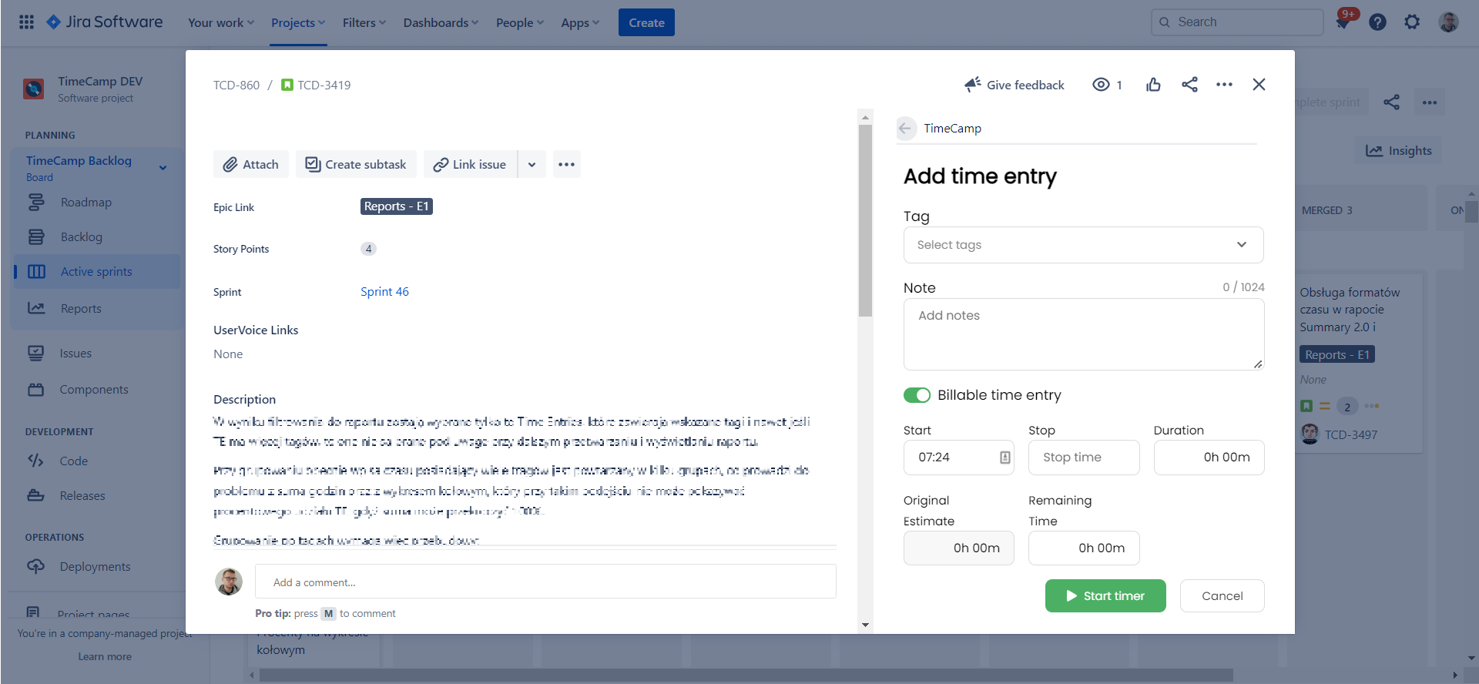Open the Sprint 46 link
1479x684 pixels.
tap(384, 292)
